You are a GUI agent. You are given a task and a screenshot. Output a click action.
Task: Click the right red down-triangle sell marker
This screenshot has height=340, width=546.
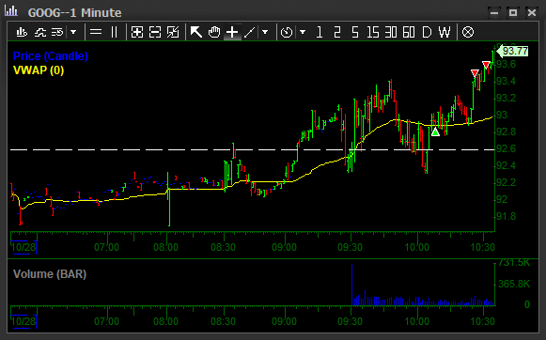(x=486, y=65)
